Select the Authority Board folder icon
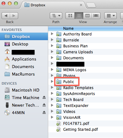The image size is (123, 138). (x=59, y=34)
